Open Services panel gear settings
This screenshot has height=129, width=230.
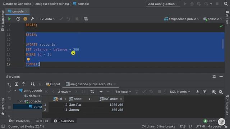(214, 76)
